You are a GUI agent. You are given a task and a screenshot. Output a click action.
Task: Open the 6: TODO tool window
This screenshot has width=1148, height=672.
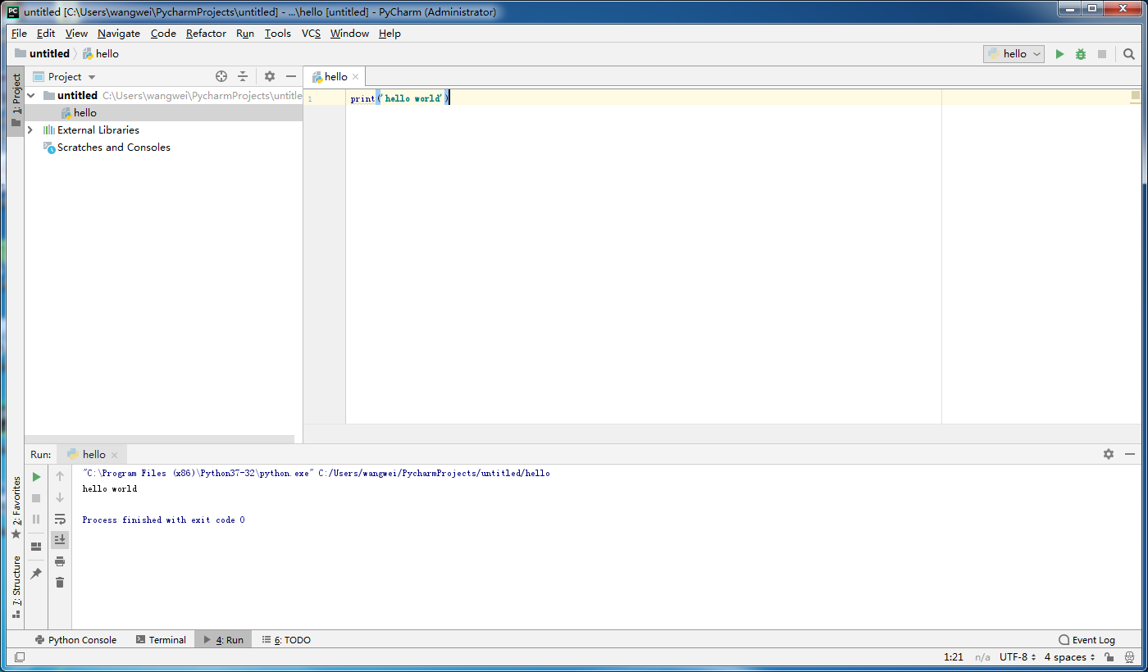click(x=286, y=640)
